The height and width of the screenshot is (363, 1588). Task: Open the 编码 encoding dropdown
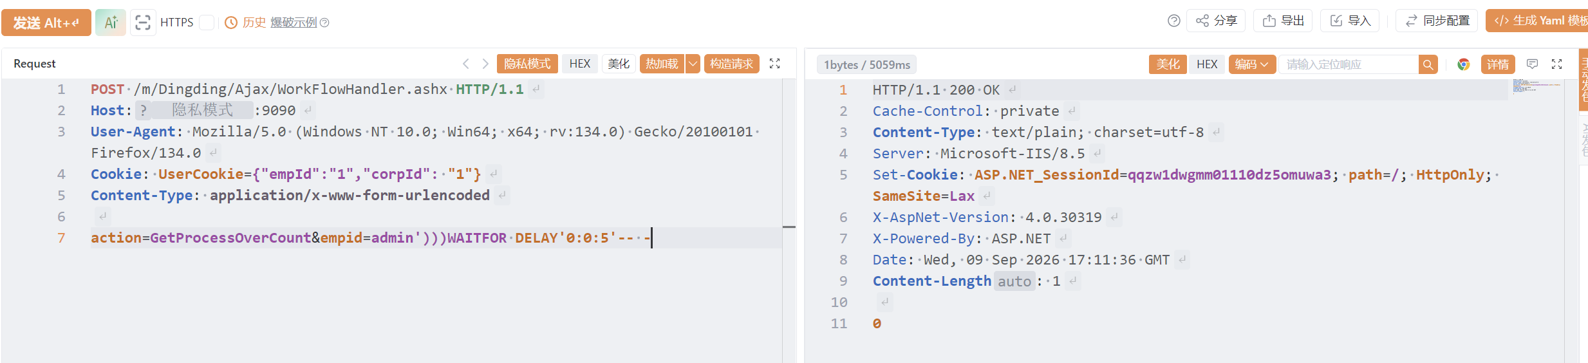[x=1252, y=64]
